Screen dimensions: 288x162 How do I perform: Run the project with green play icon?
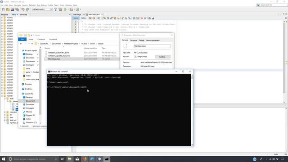click(x=65, y=9)
